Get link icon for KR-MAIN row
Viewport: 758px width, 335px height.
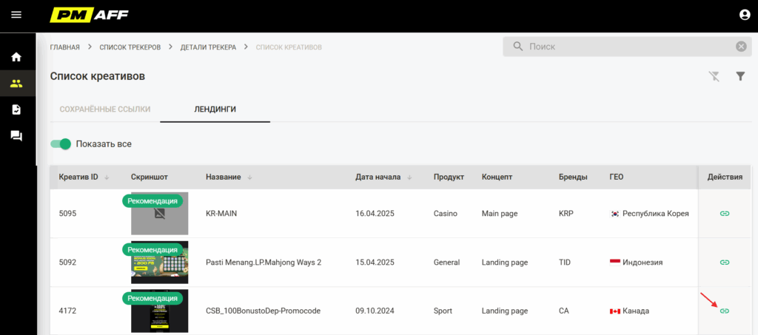[724, 213]
